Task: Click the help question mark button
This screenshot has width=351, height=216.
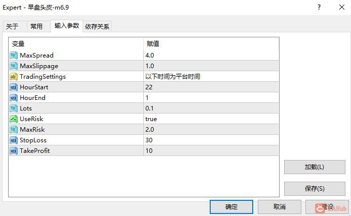Action: [x=319, y=8]
